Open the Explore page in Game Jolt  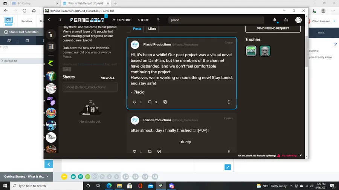pos(122,20)
